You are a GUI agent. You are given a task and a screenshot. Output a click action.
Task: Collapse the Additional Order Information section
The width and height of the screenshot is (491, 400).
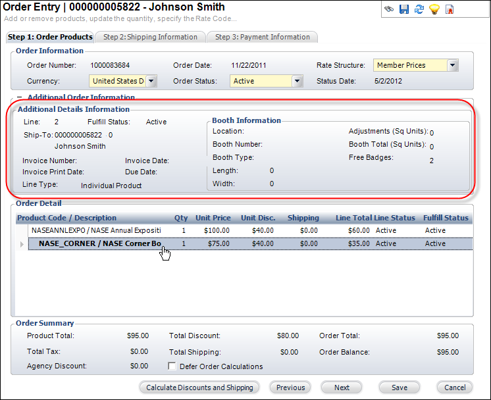click(x=20, y=97)
